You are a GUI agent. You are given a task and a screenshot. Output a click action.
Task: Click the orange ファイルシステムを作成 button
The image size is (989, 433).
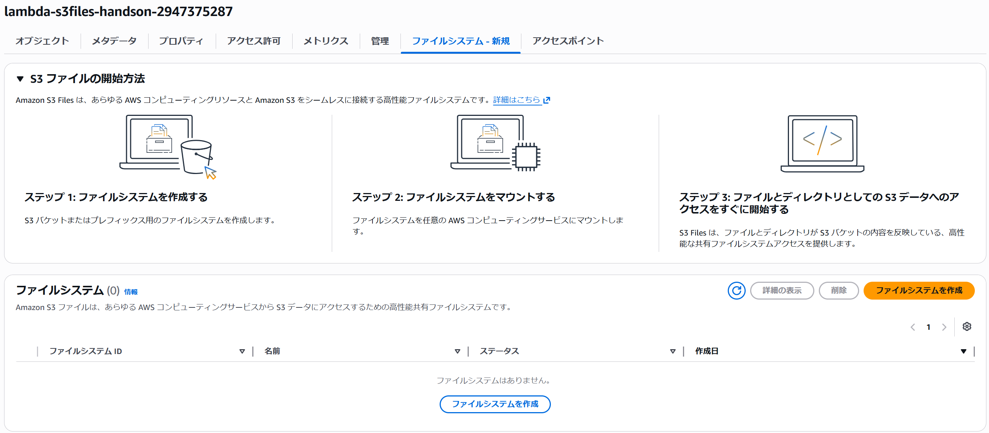[x=919, y=290]
